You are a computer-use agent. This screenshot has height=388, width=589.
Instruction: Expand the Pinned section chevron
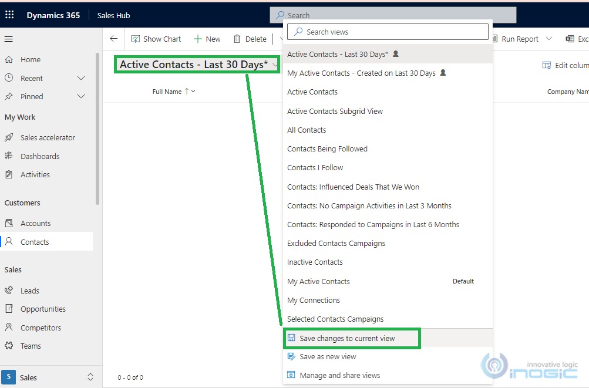[81, 96]
